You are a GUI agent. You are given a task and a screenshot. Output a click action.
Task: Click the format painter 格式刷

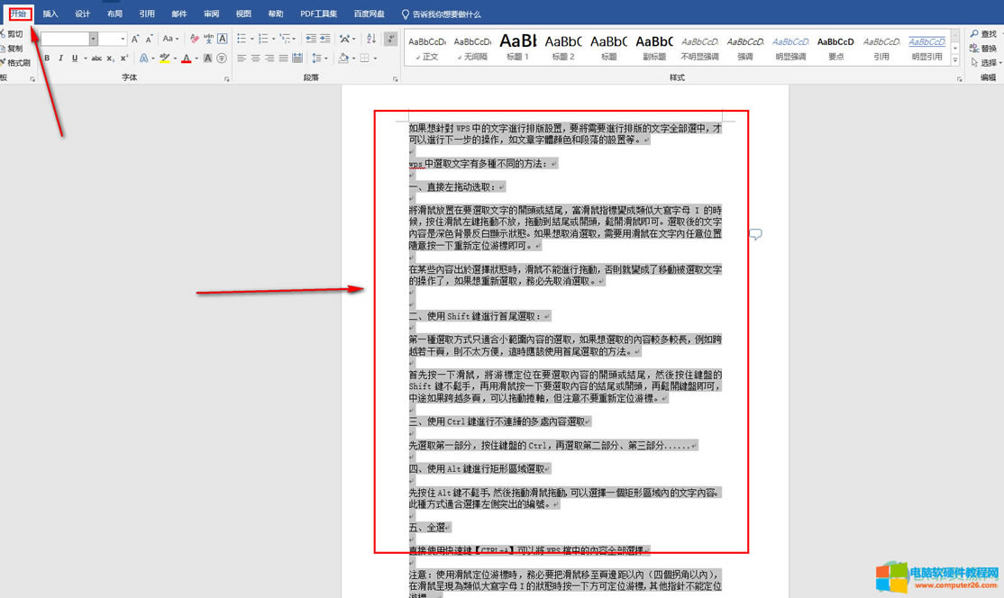pyautogui.click(x=16, y=63)
